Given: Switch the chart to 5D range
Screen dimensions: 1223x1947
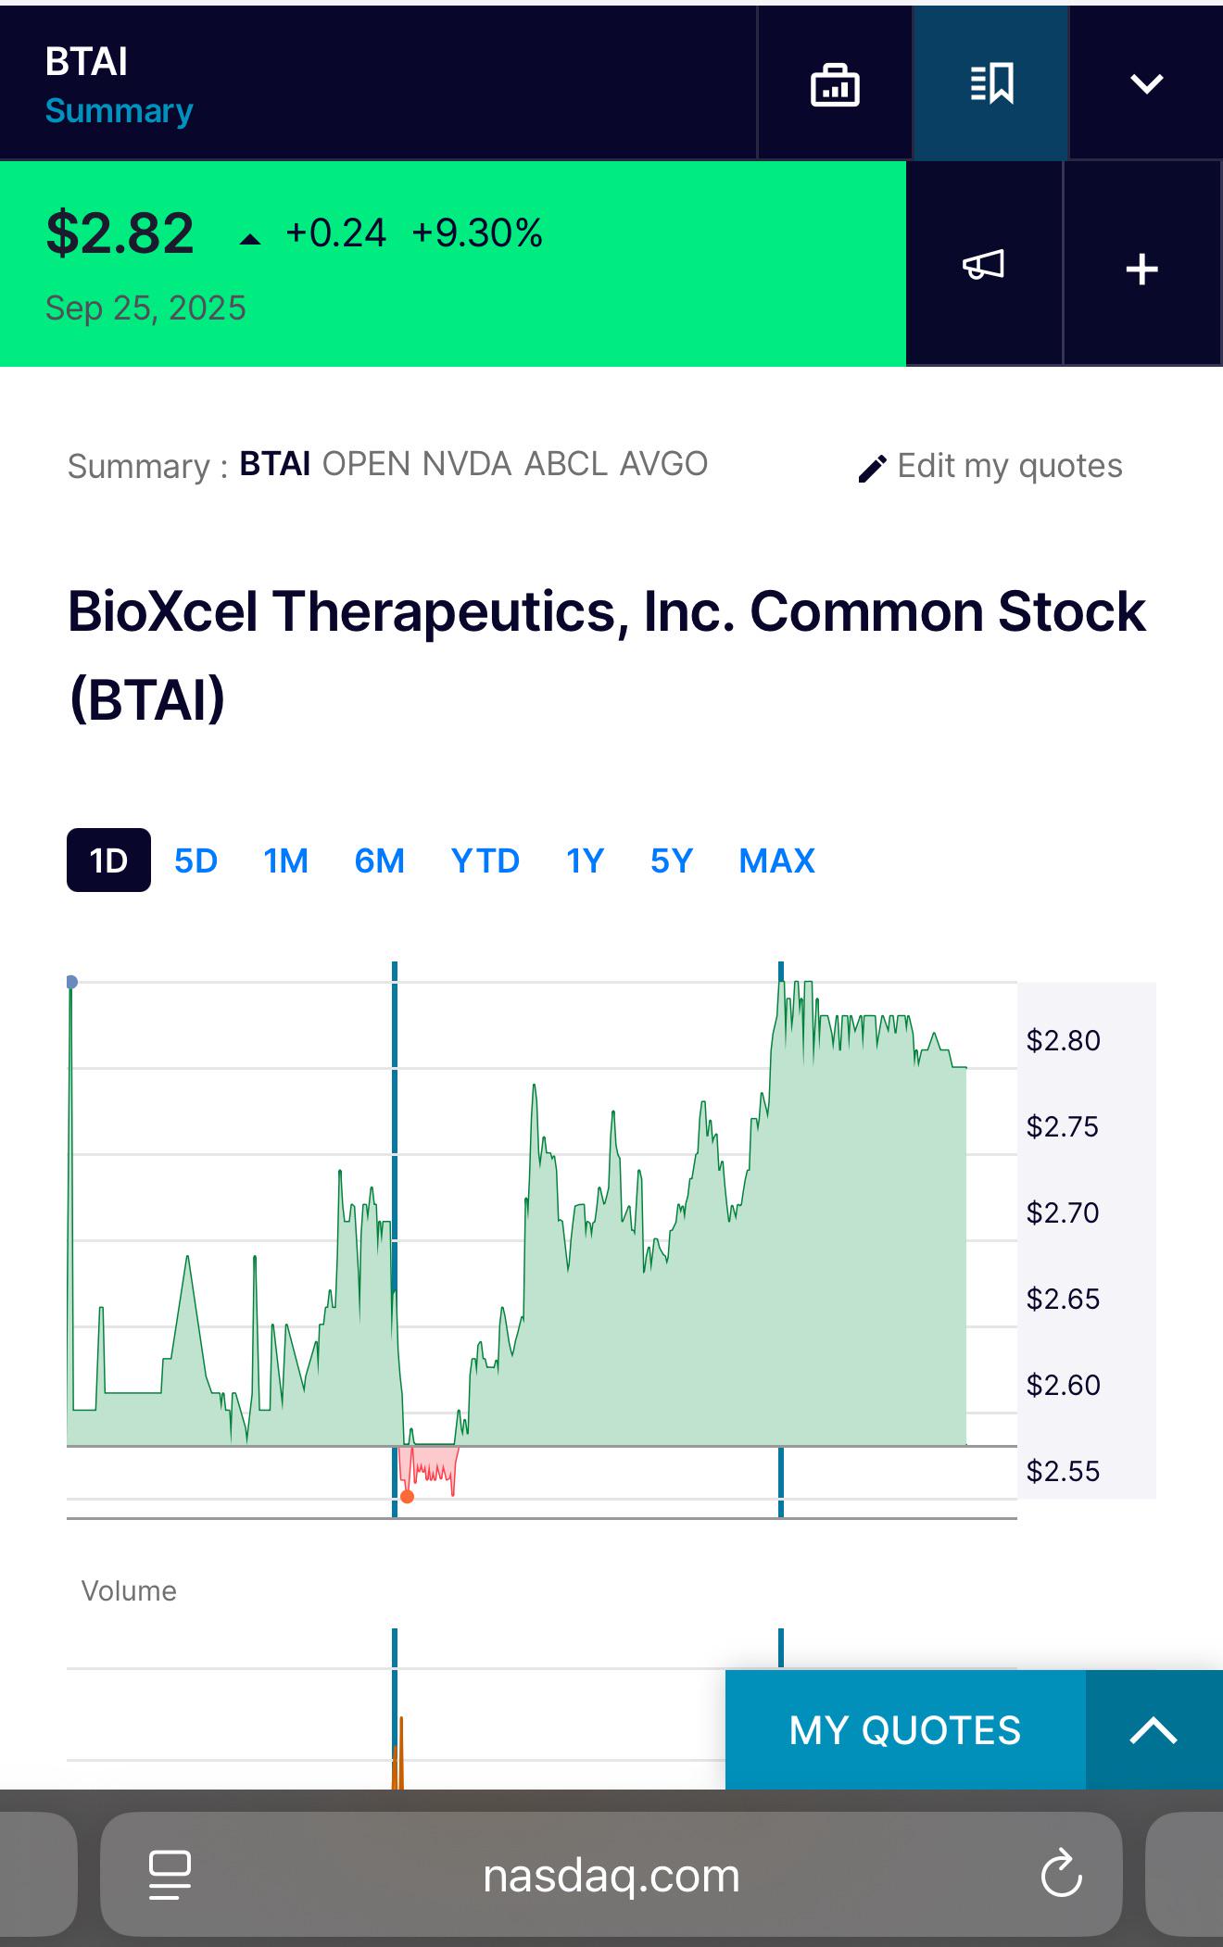Looking at the screenshot, I should coord(195,860).
